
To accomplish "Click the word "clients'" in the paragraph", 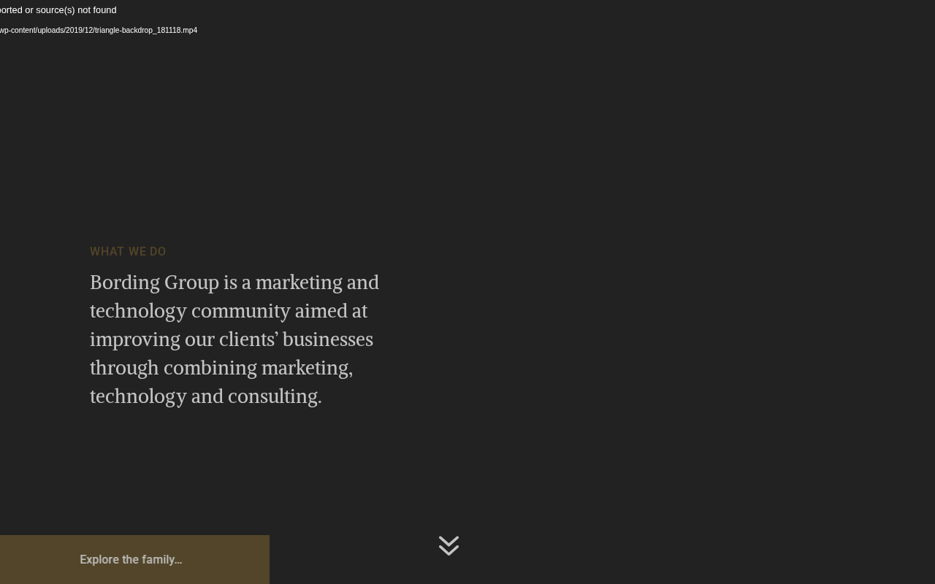I will tap(248, 339).
